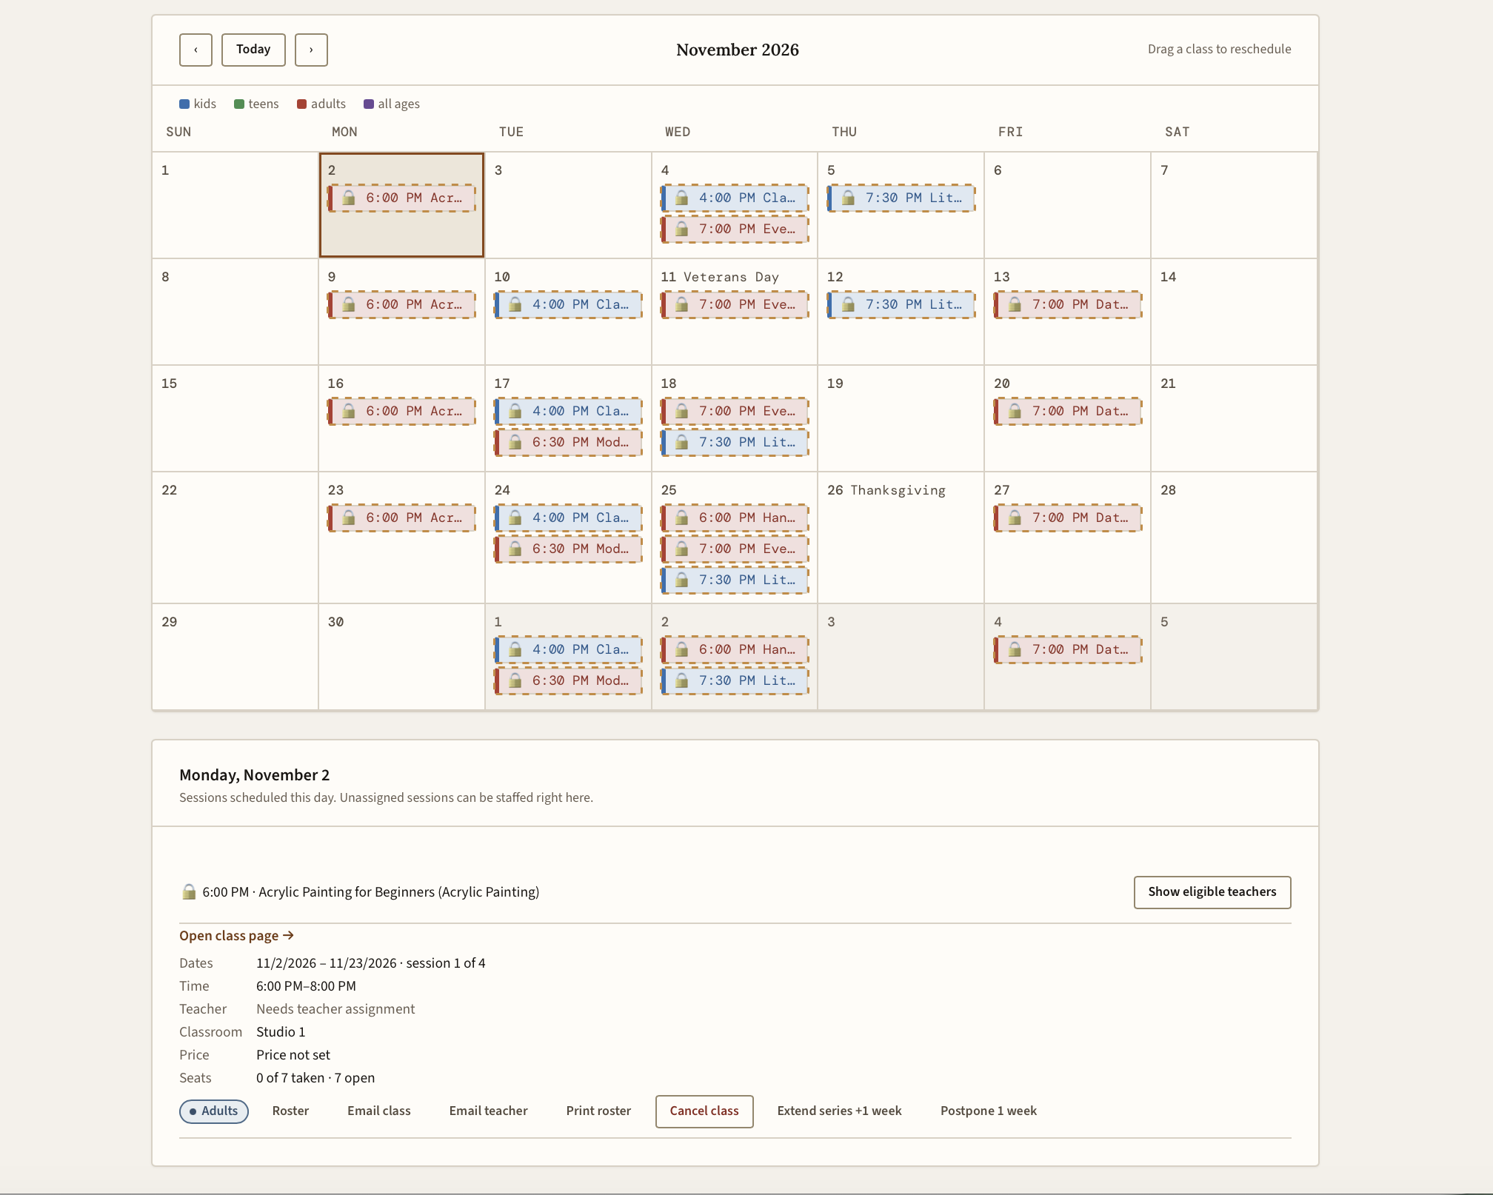Click lock icon on Nov 27 7:00 PM class
This screenshot has height=1195, width=1493.
[1015, 518]
